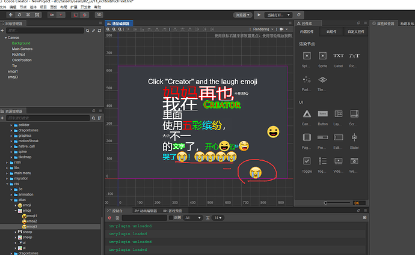This screenshot has height=255, width=415.
Task: Click the assets search field
Action: coord(48,118)
